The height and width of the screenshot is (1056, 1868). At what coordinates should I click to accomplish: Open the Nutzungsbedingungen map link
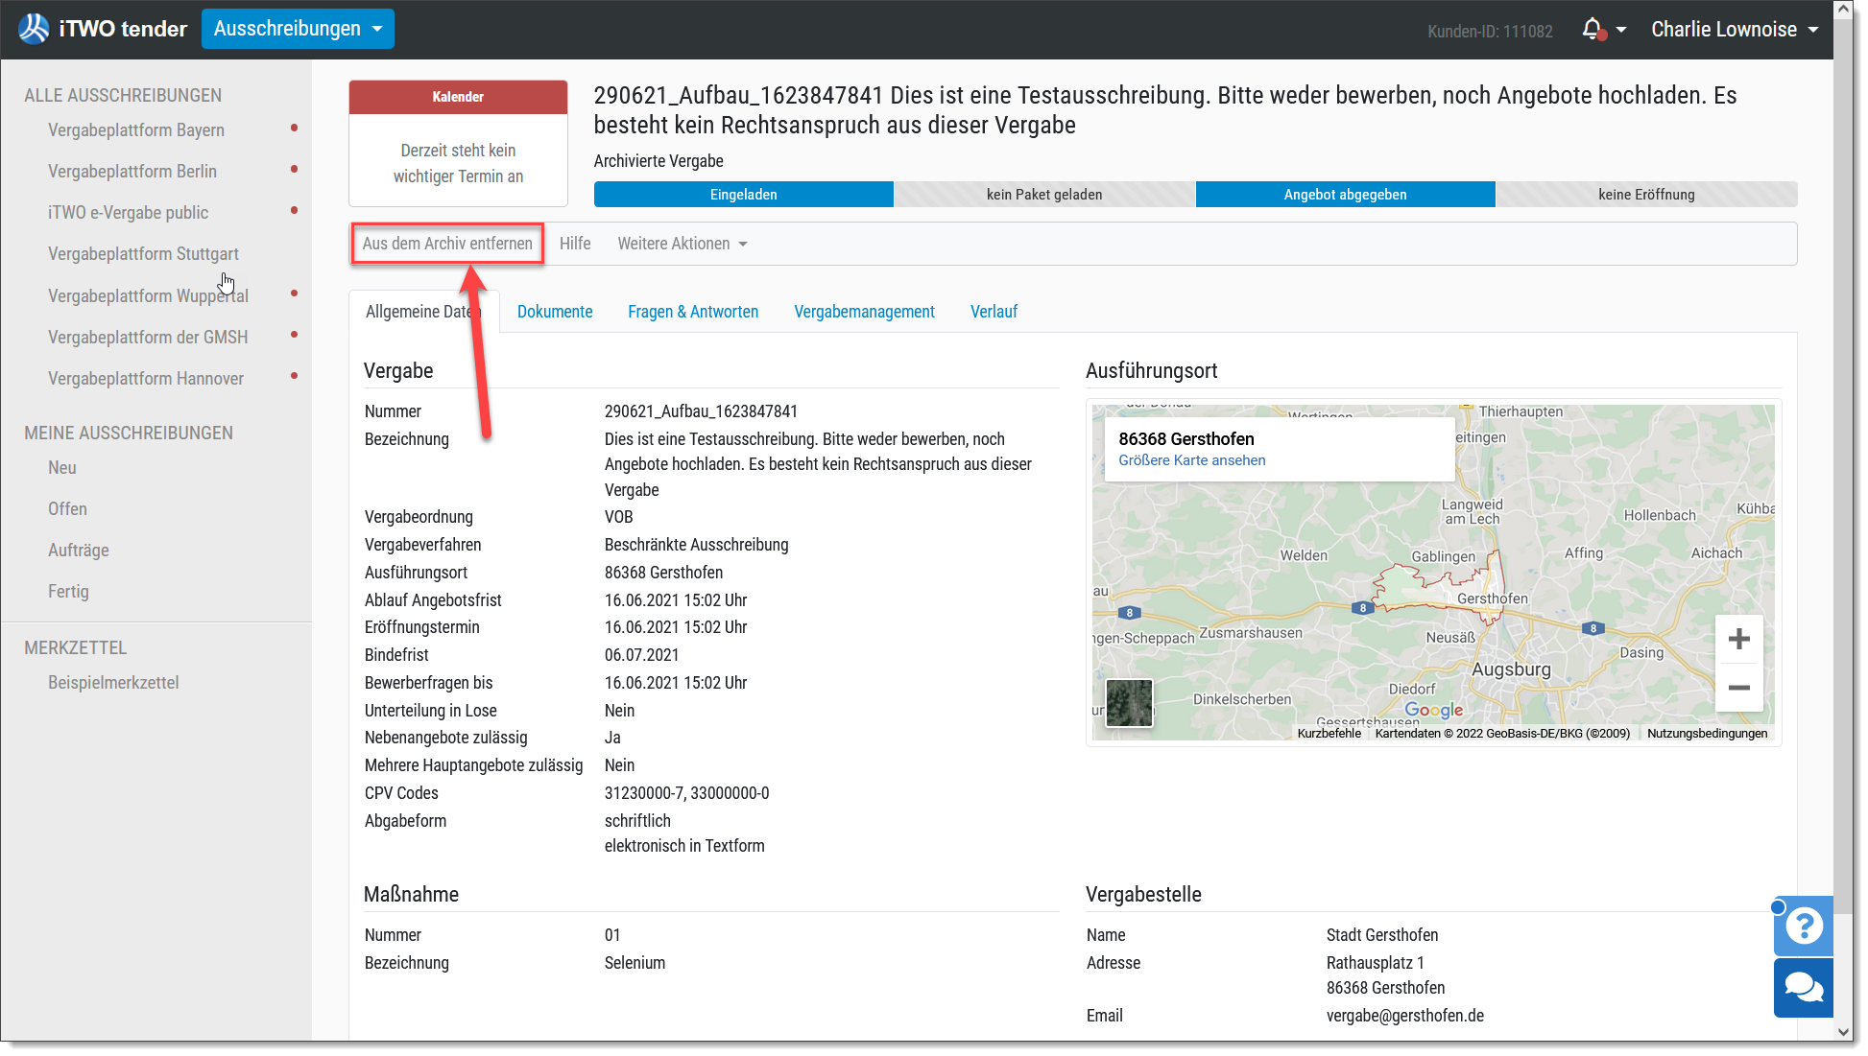click(x=1708, y=733)
